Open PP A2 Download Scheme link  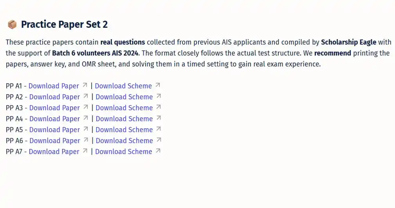tap(124, 97)
